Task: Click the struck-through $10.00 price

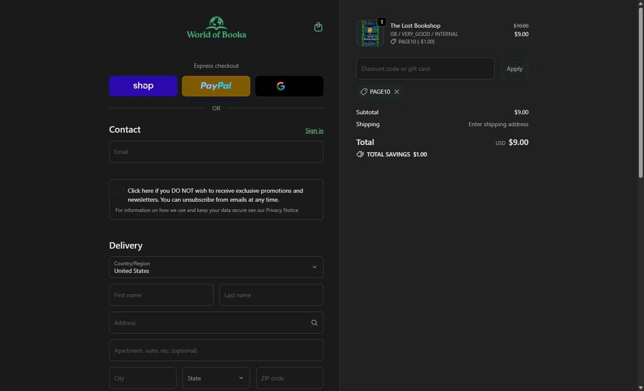Action: [x=521, y=26]
